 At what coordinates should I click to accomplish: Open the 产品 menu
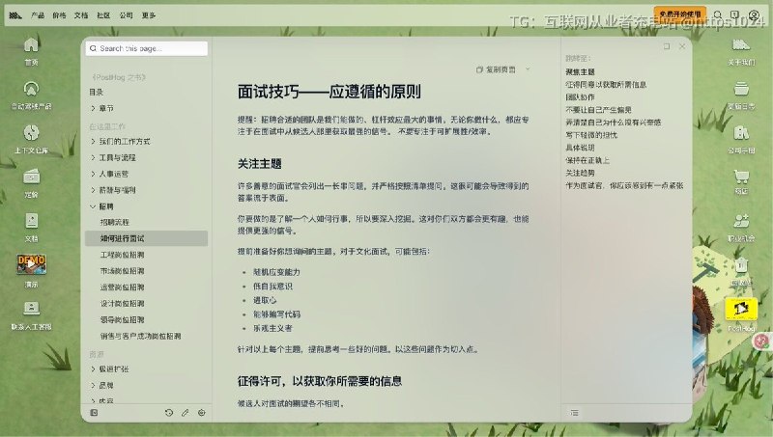click(x=38, y=15)
